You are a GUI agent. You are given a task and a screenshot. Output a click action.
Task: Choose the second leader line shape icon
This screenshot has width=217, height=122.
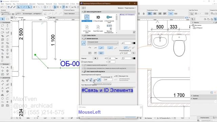coord(95,48)
